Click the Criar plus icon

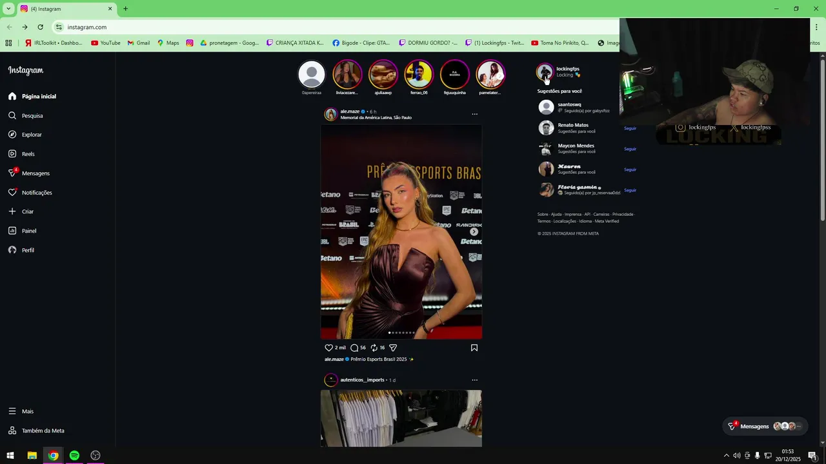[12, 211]
